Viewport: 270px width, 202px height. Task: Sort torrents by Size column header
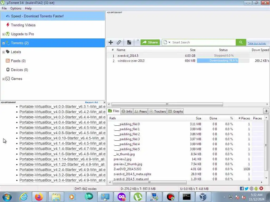193,50
